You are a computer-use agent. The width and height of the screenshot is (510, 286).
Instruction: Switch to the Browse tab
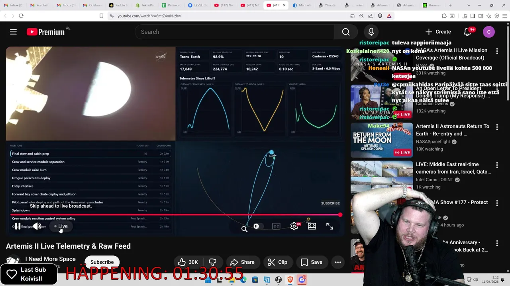pos(432,5)
